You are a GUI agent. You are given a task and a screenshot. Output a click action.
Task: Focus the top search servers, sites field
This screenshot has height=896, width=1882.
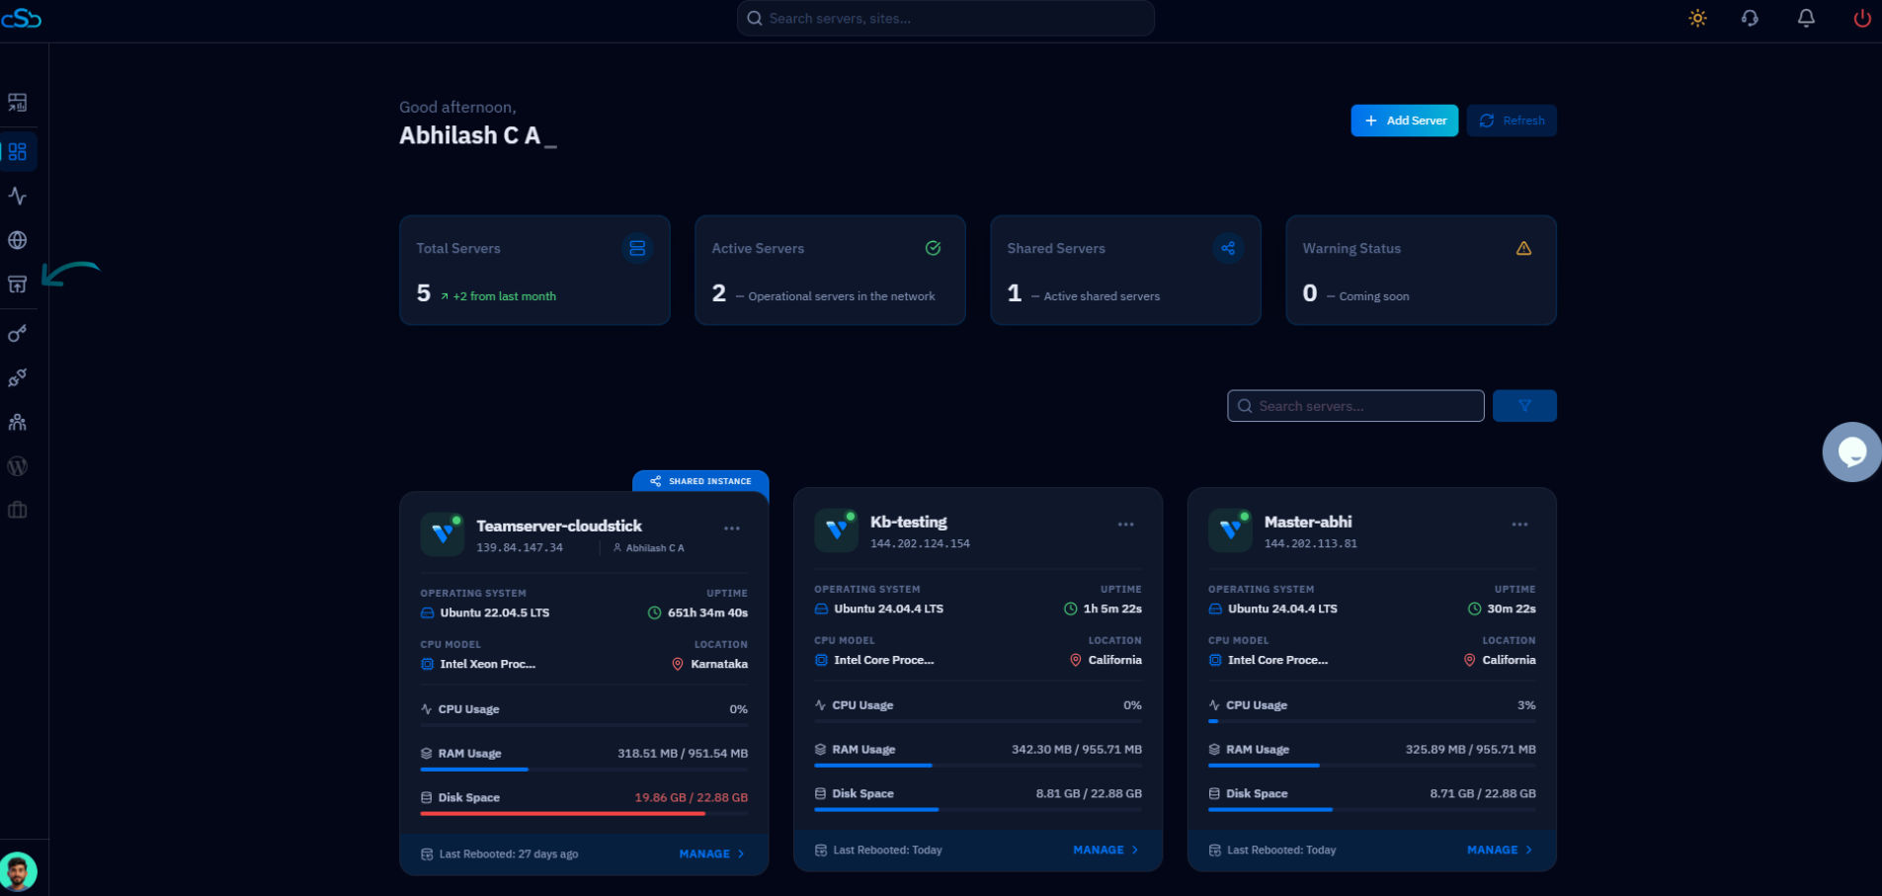point(945,18)
